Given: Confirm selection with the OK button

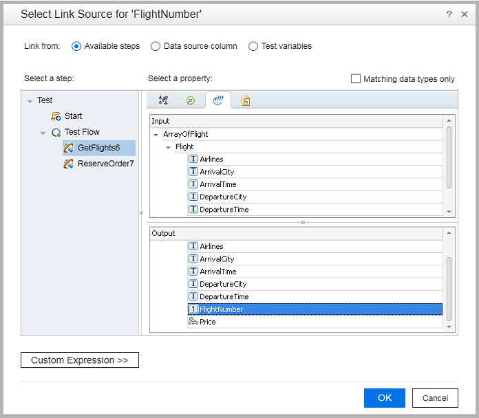Looking at the screenshot, I should pyautogui.click(x=384, y=397).
